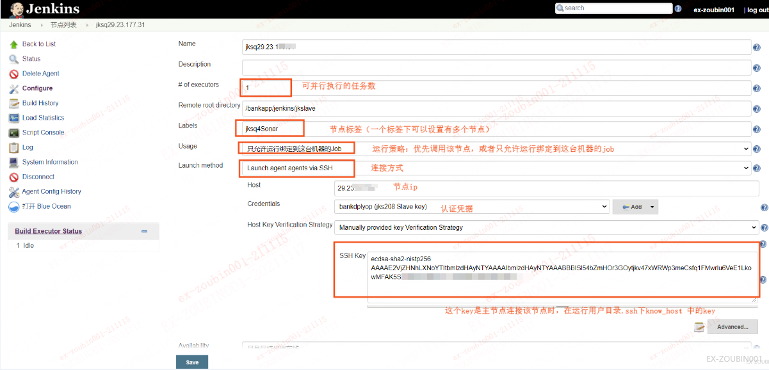This screenshot has width=769, height=370.
Task: Click the Disconnect icon
Action: pos(14,177)
